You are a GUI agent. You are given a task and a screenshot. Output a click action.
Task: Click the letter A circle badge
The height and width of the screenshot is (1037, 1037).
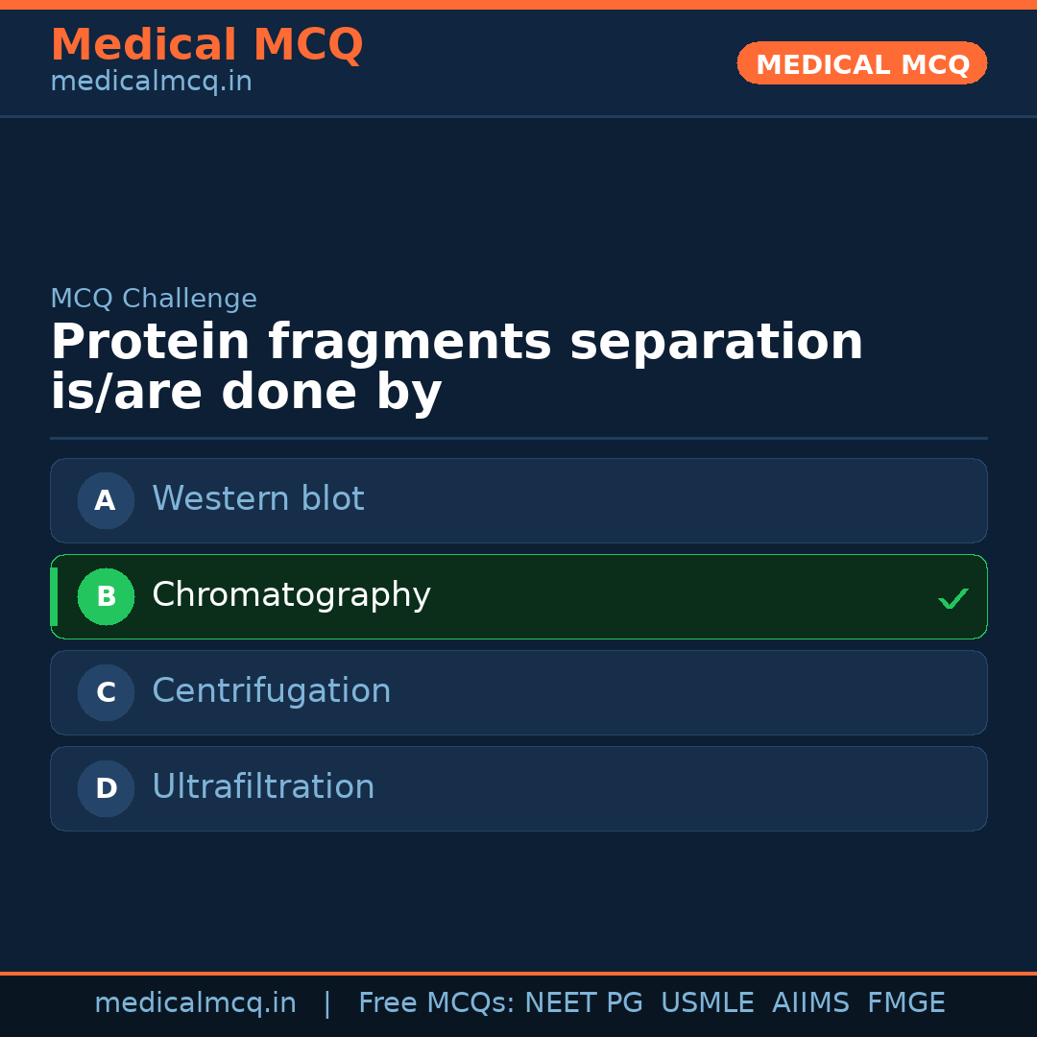point(106,500)
